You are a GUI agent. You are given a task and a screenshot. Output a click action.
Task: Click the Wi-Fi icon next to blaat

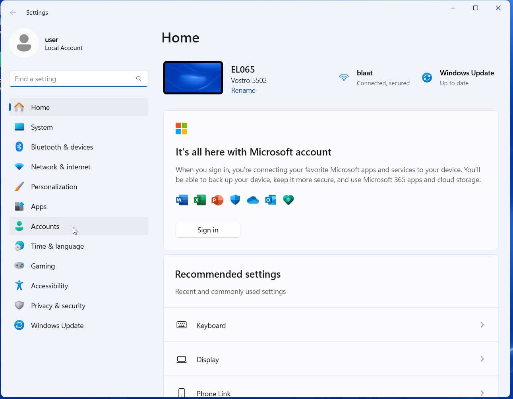point(344,77)
